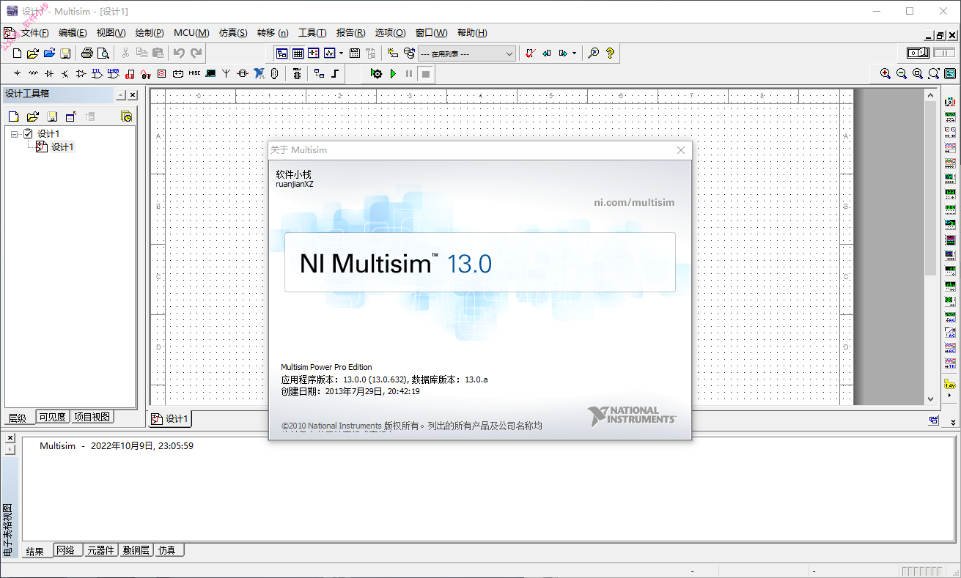Collapse the 设计1 tree node
Screen dimensions: 961x578
(x=15, y=133)
